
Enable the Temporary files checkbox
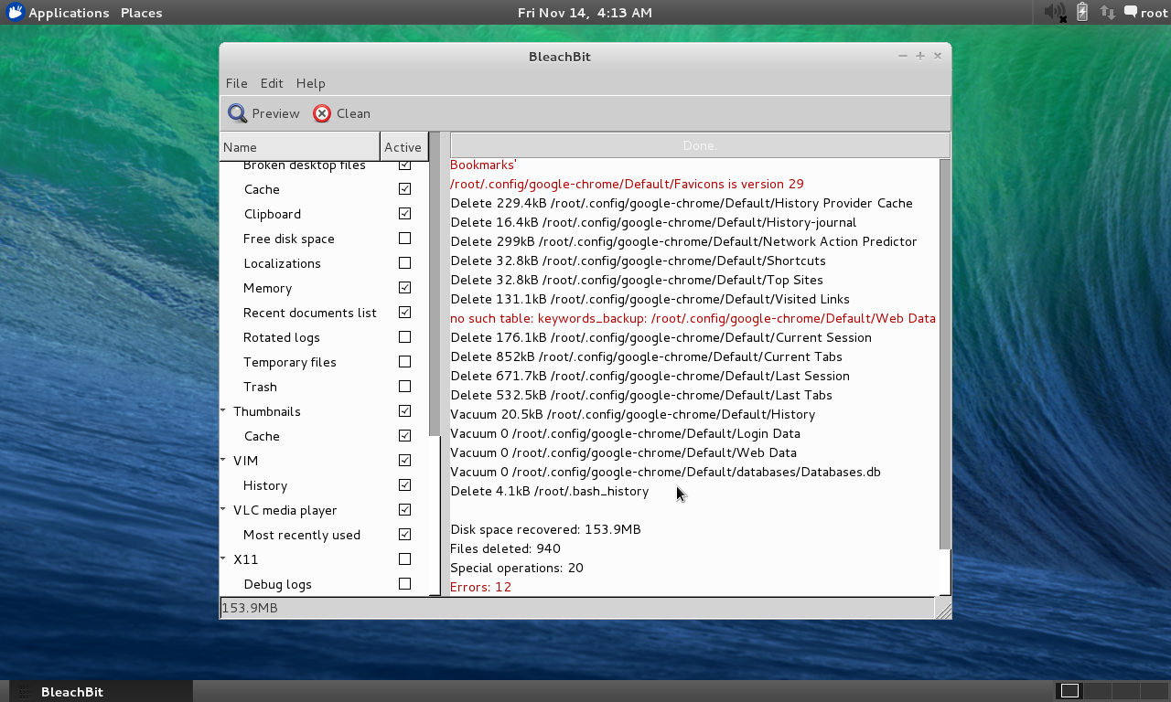click(404, 361)
